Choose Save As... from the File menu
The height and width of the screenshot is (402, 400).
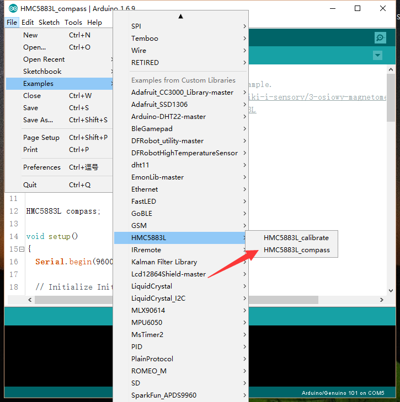(60, 119)
